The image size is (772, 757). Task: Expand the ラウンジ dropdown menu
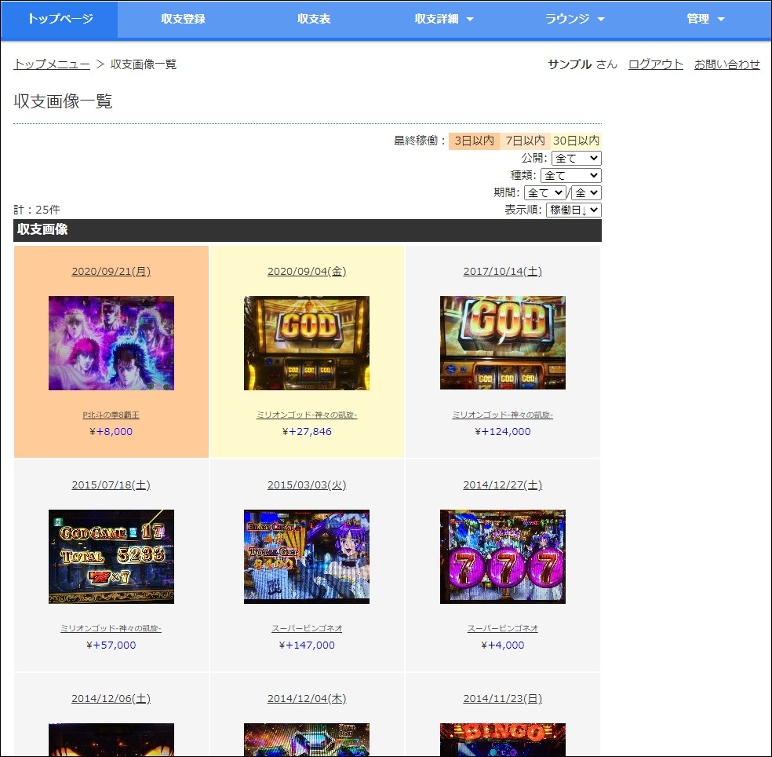coord(574,19)
